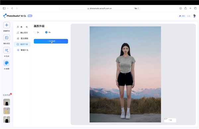Click the new project plus icon

(x=7, y=25)
